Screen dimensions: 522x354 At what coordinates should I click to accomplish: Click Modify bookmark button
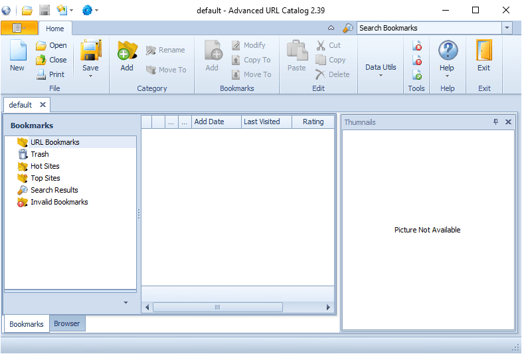click(x=248, y=45)
